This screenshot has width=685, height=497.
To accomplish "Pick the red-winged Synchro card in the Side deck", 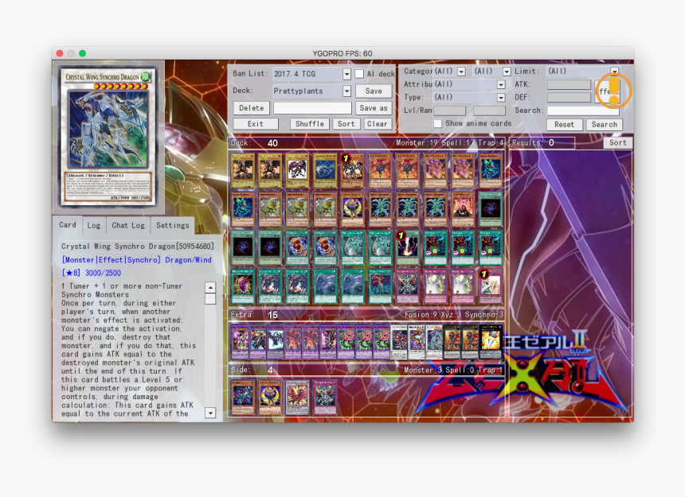I will click(x=298, y=397).
